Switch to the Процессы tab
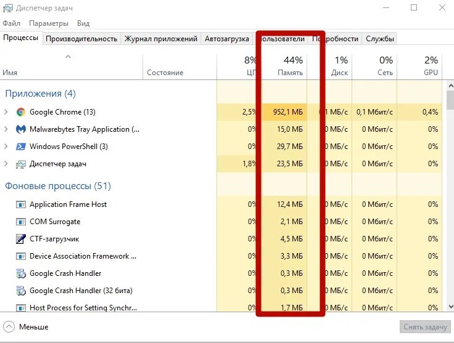 (x=21, y=38)
